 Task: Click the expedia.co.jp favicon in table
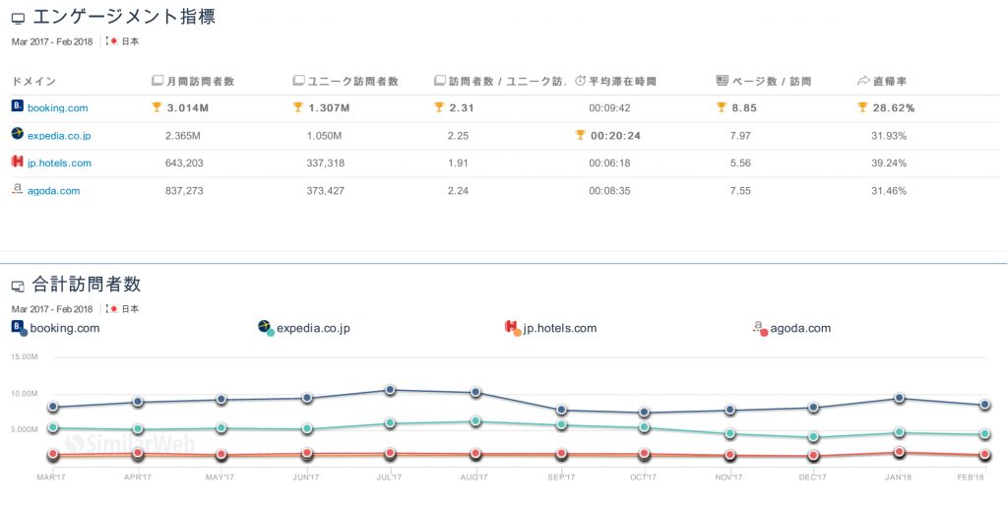17,134
